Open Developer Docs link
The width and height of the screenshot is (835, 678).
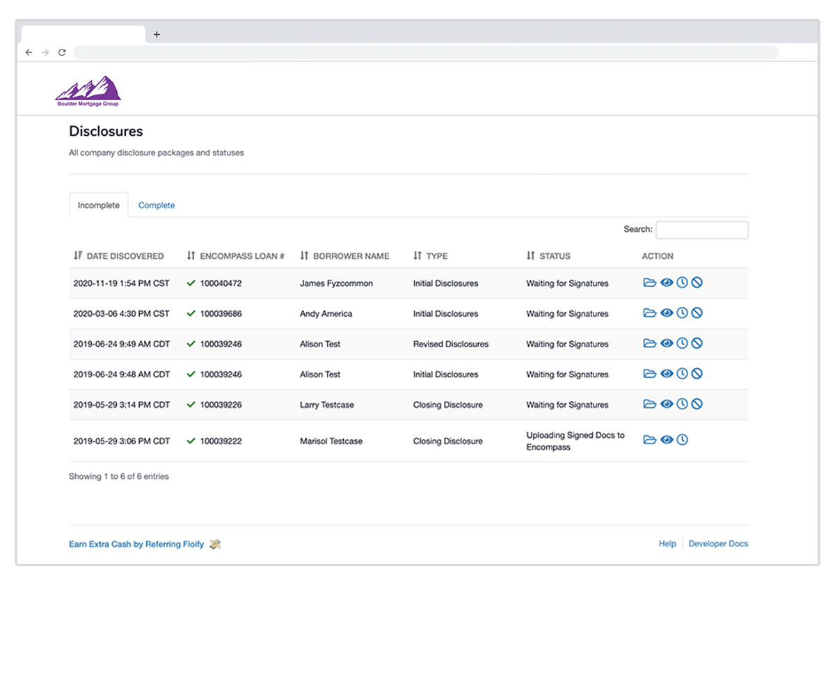718,544
